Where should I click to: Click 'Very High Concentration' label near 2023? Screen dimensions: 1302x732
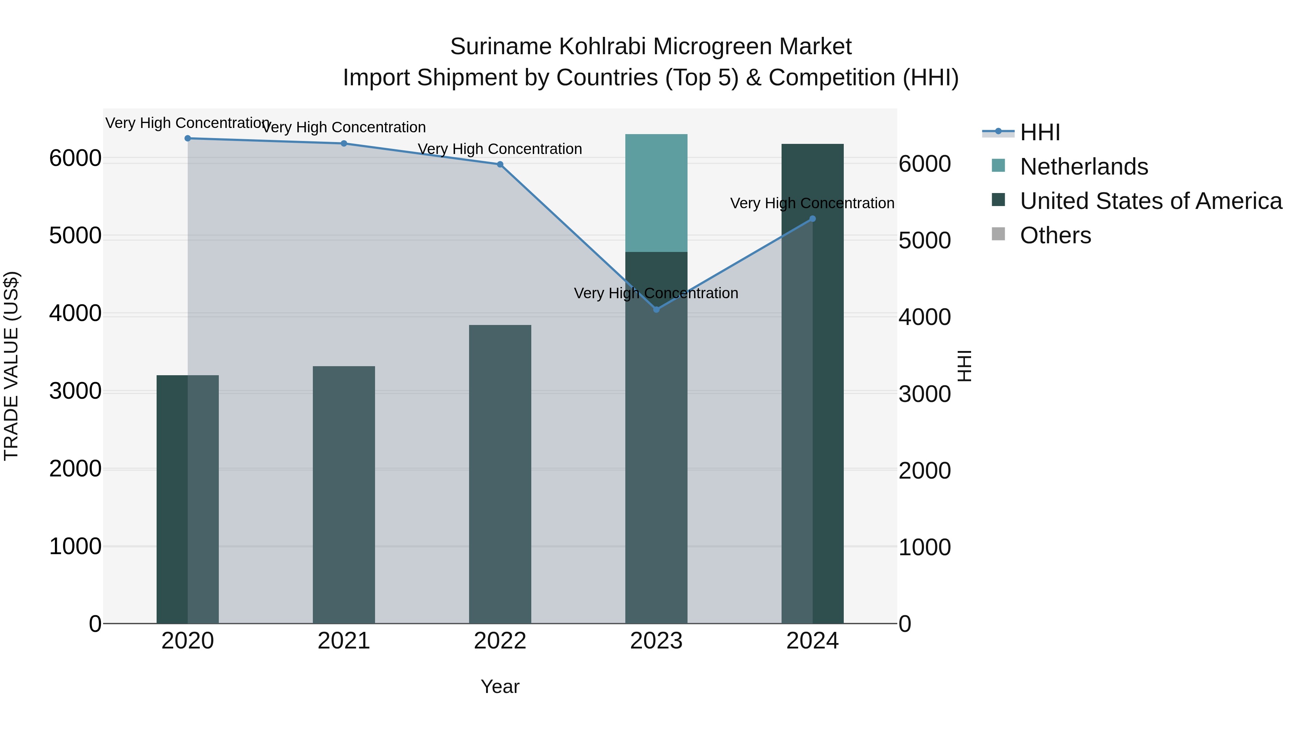[x=656, y=293]
